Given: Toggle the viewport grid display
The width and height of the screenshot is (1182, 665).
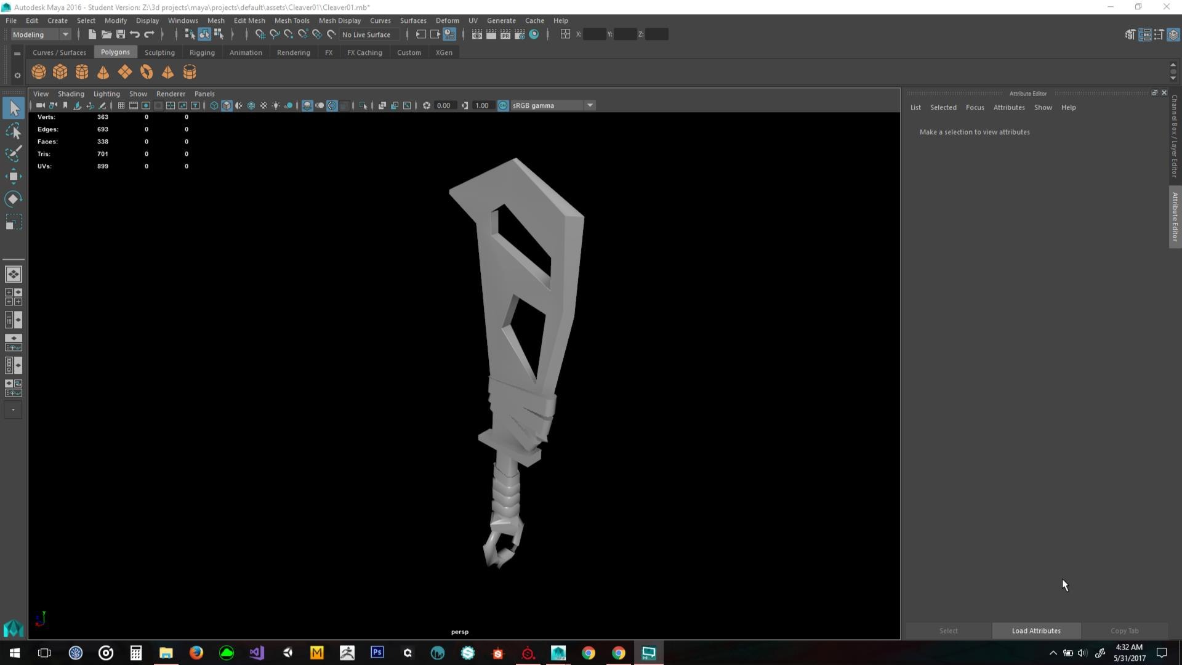Looking at the screenshot, I should tap(121, 106).
